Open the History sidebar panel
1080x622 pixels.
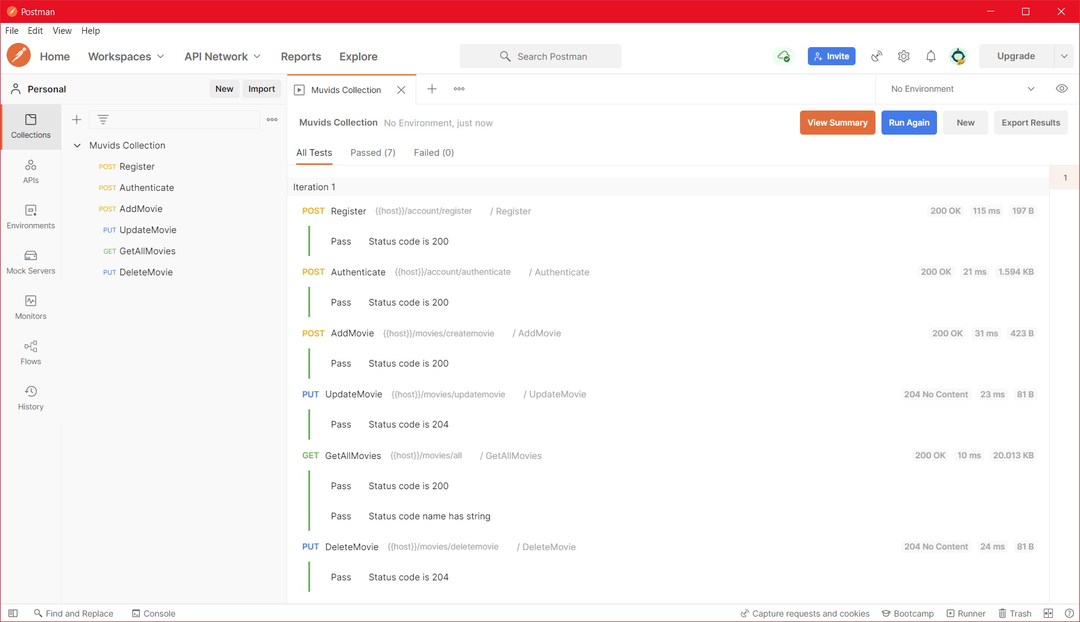pos(31,399)
